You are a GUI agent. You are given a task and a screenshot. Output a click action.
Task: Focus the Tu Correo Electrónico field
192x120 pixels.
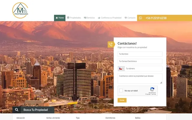coord(140,61)
